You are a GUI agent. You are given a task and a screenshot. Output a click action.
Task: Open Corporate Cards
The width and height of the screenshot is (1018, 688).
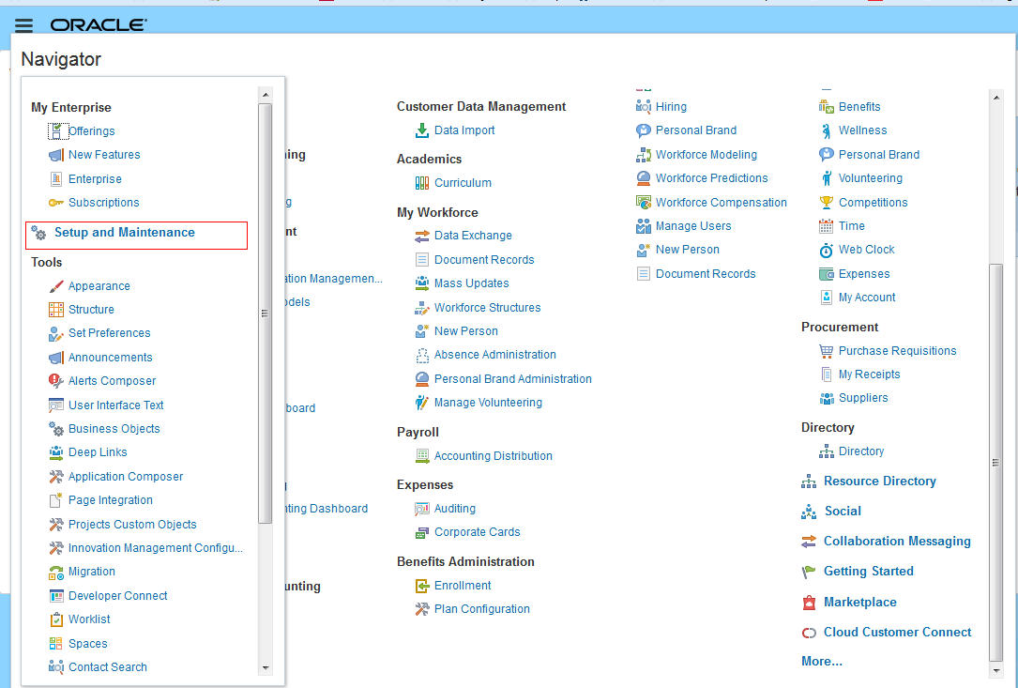478,532
